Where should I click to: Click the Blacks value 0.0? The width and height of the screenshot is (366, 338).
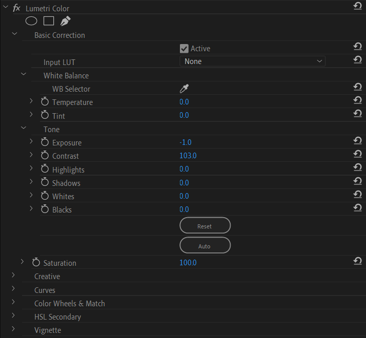pos(184,209)
